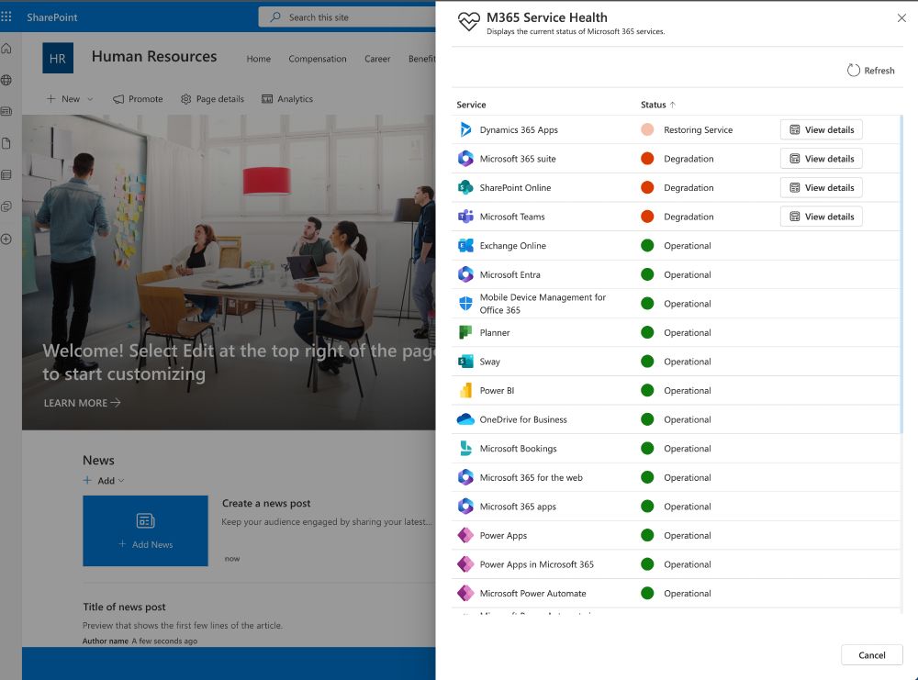Sort by the Status column header
This screenshot has width=918, height=680.
tap(657, 105)
